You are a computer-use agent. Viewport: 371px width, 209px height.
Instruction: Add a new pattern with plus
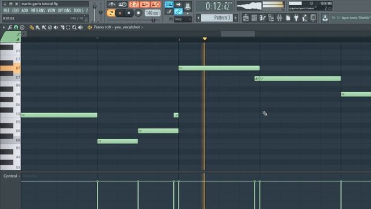coord(235,18)
